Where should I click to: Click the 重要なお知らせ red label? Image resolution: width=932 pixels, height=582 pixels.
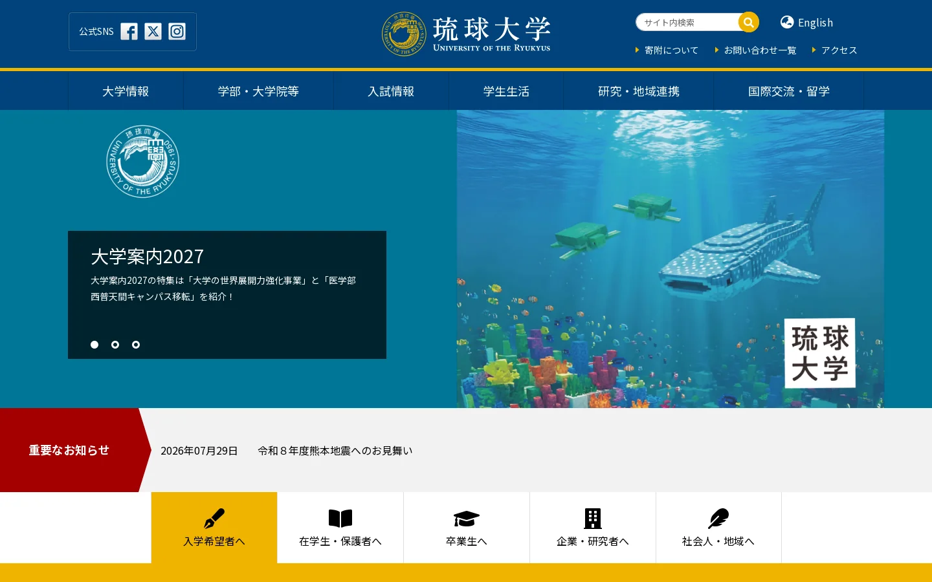pos(69,450)
